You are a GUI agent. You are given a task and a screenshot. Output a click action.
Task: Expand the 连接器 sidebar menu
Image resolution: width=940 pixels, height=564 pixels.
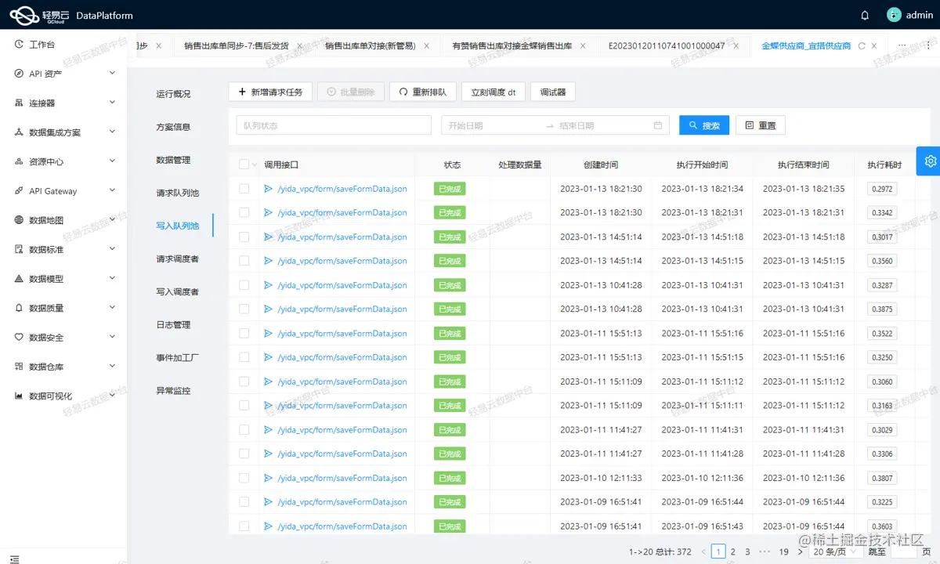pyautogui.click(x=41, y=103)
